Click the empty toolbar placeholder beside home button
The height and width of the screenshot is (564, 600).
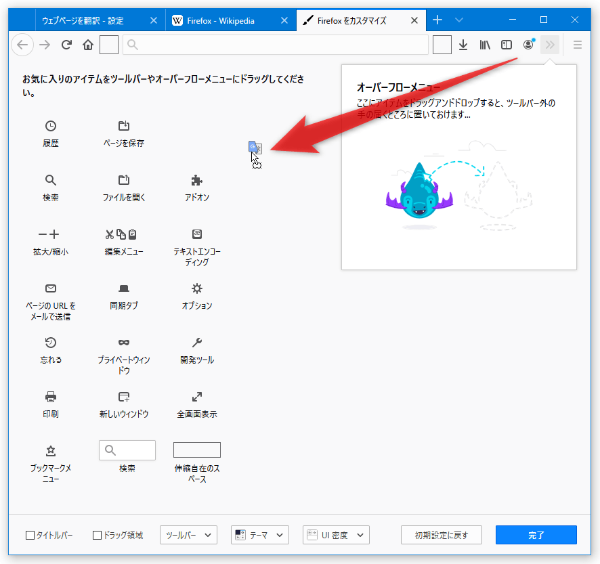pos(109,45)
